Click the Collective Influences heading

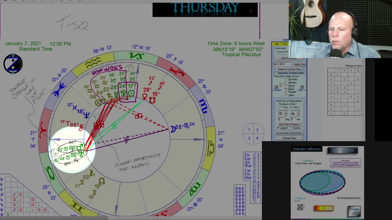point(307,149)
